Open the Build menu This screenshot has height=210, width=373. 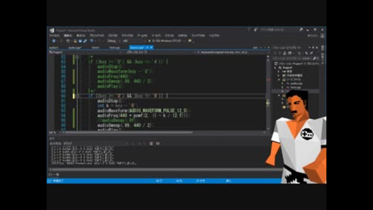pyautogui.click(x=113, y=35)
